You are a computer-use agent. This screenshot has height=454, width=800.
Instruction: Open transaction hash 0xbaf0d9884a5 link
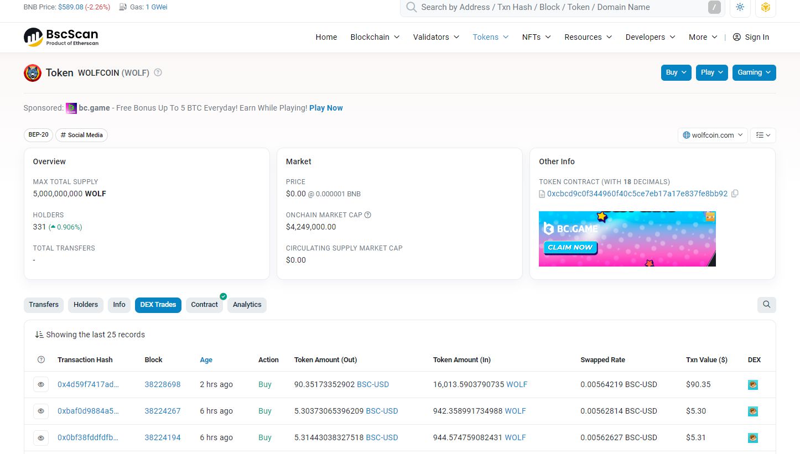pos(88,411)
